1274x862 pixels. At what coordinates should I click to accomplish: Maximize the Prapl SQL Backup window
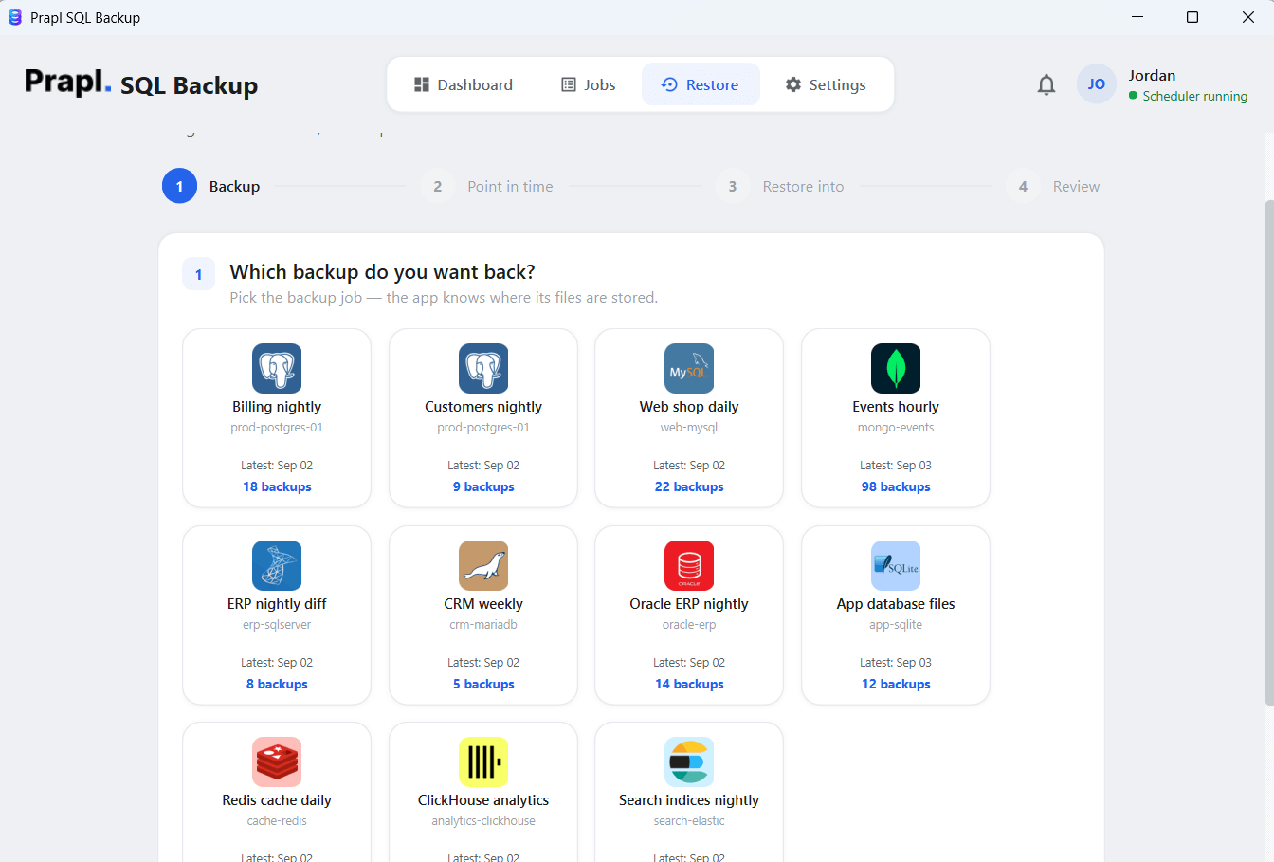tap(1192, 17)
